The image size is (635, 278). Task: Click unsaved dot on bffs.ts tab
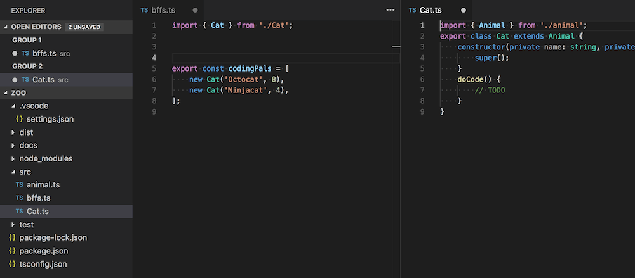coord(195,11)
